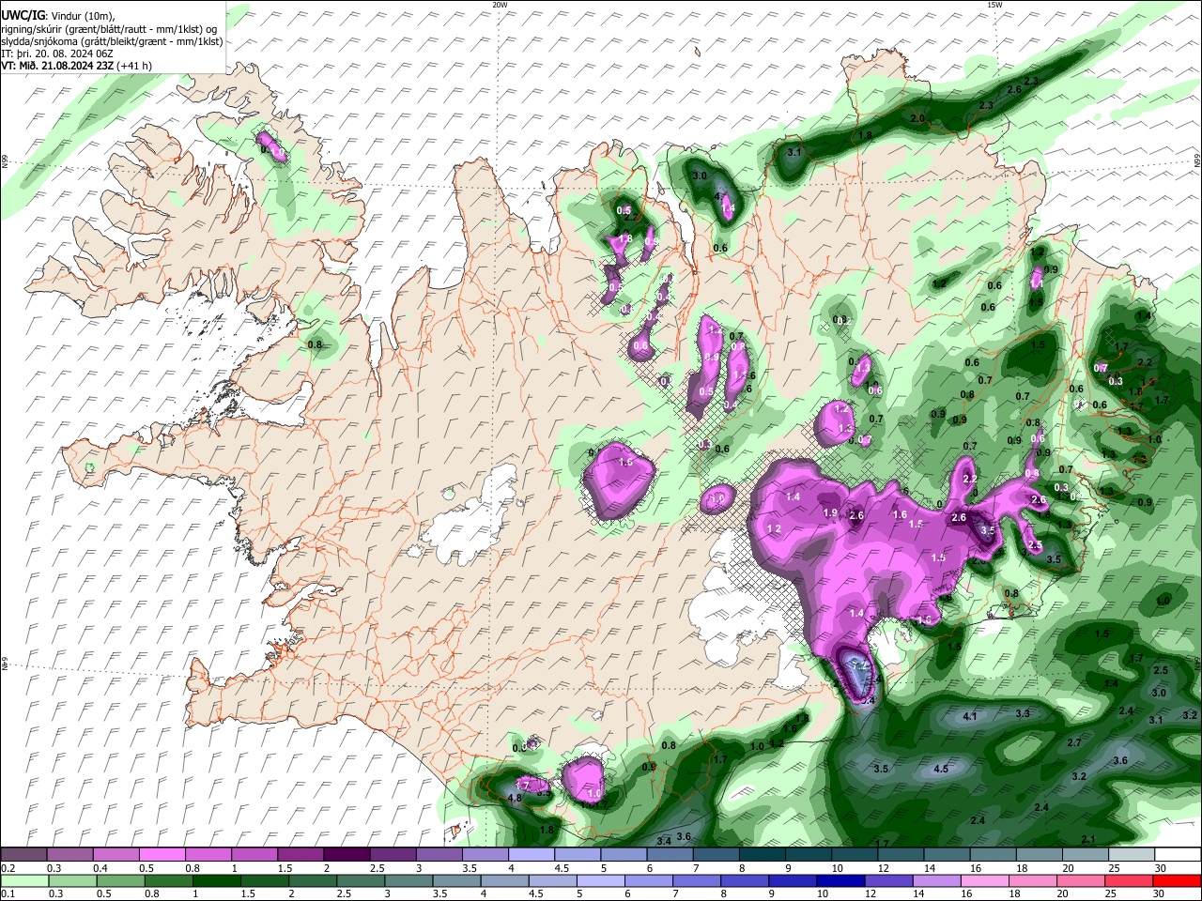Click the '4.8' precipitation value on the map
The image size is (1202, 901).
click(515, 798)
